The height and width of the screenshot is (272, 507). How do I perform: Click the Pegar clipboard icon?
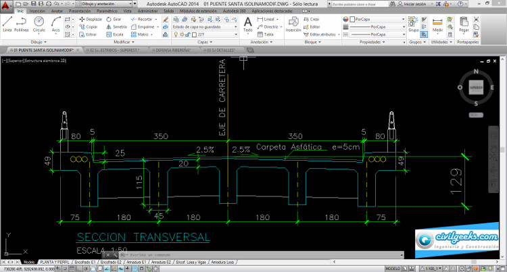[x=464, y=24]
